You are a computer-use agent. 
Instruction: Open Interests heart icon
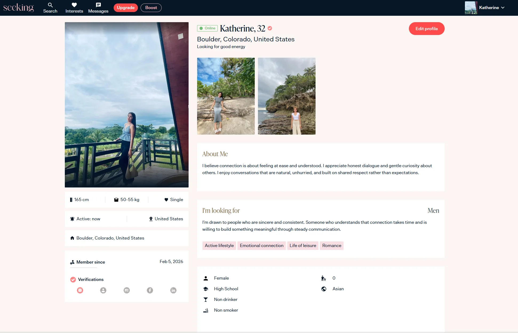click(x=74, y=5)
